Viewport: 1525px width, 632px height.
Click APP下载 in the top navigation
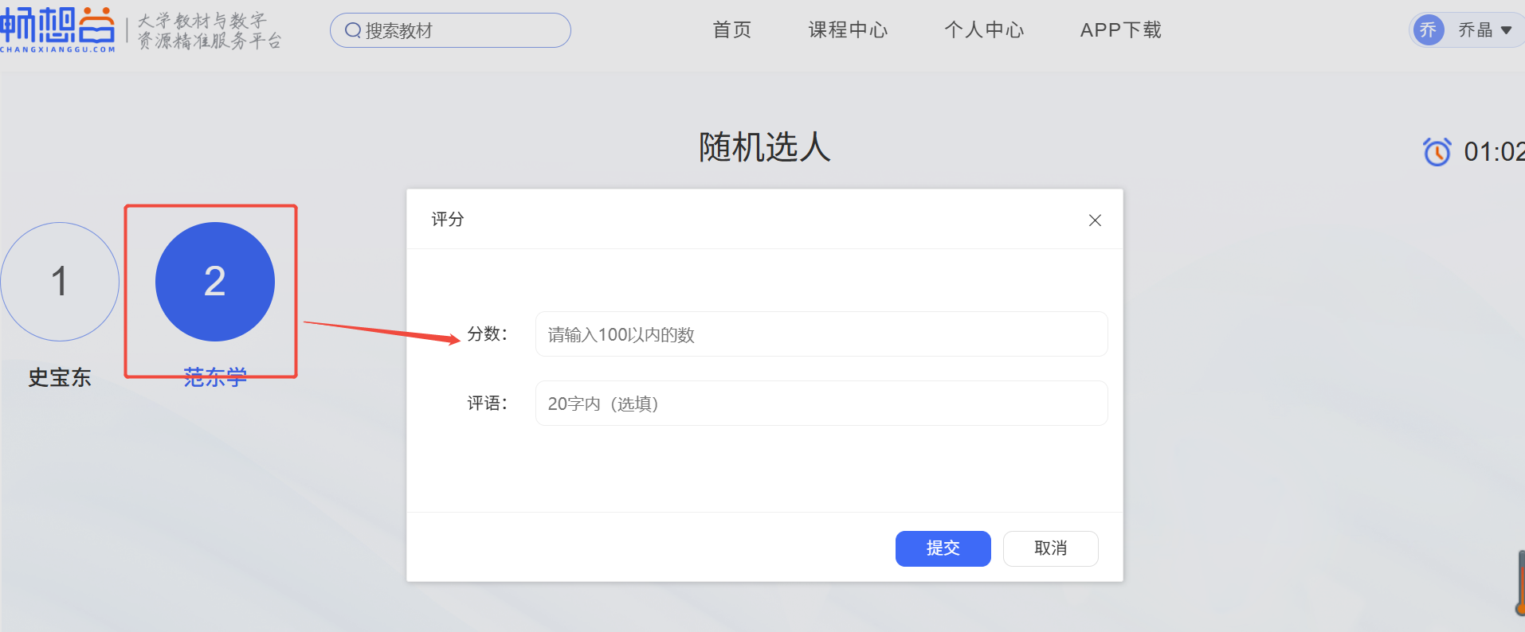point(1120,30)
